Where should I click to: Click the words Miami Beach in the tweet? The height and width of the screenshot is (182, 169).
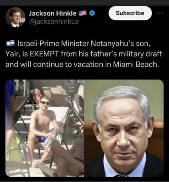[136, 64]
